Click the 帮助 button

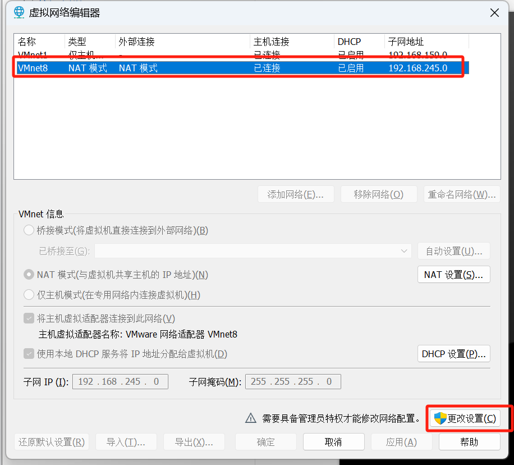pyautogui.click(x=469, y=442)
